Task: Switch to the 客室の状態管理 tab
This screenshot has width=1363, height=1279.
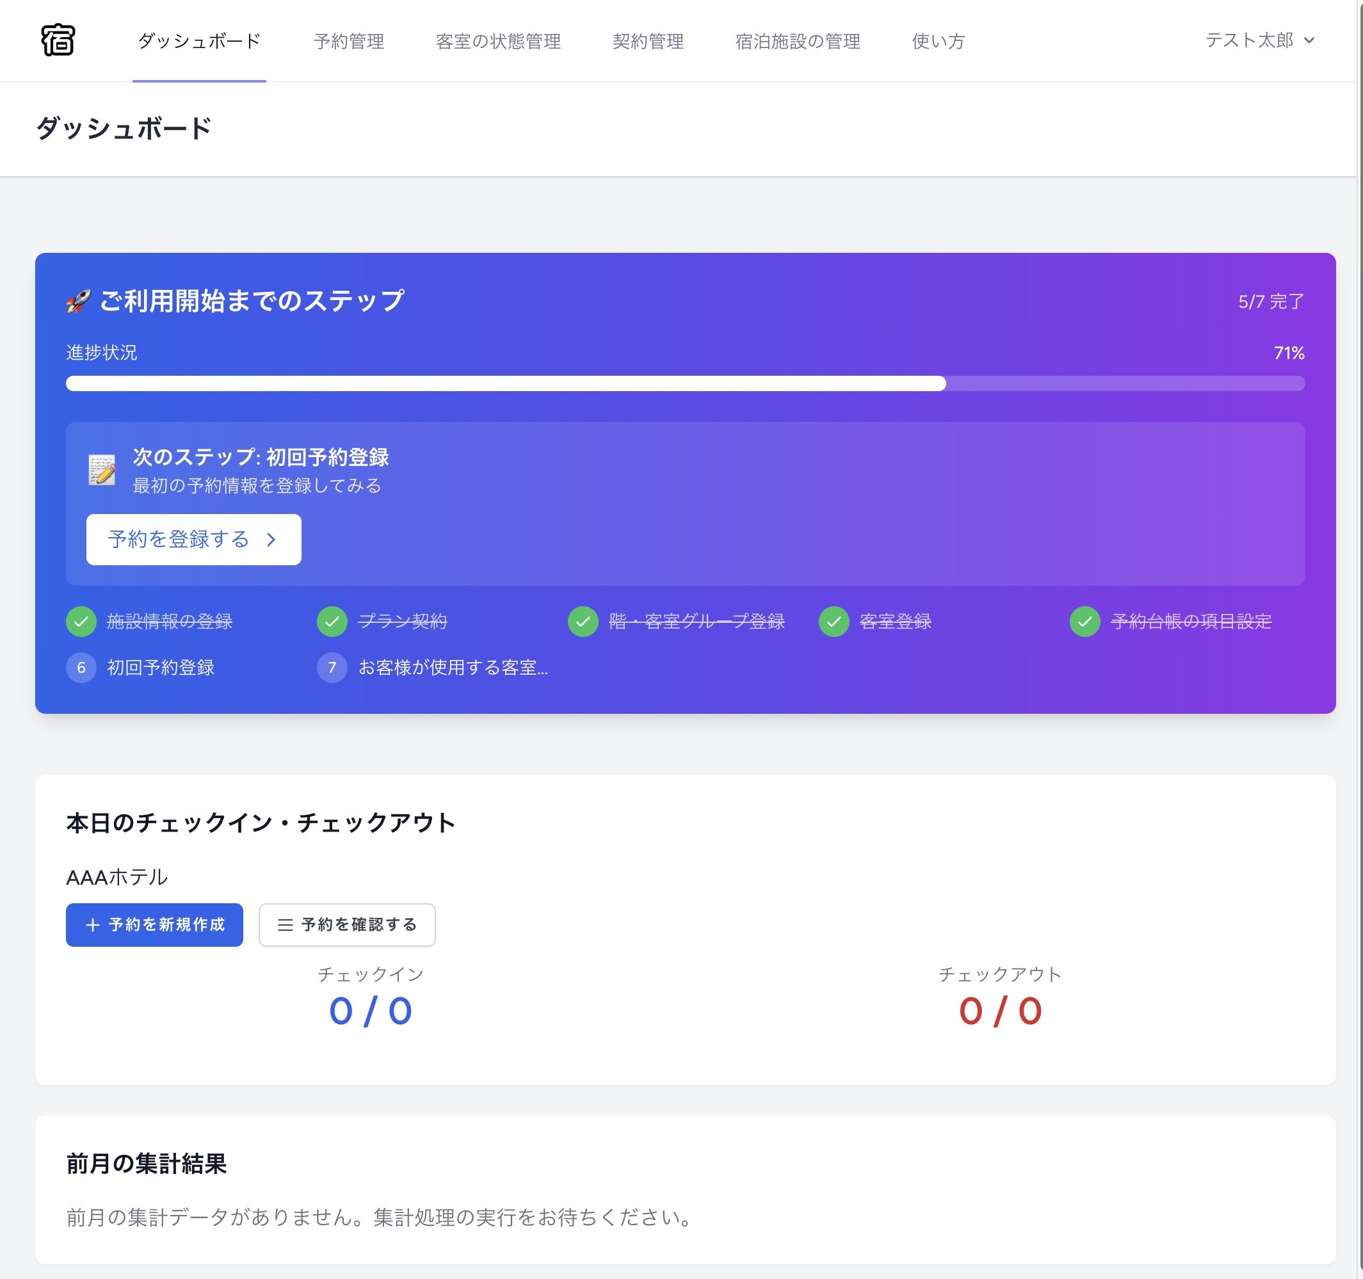Action: click(499, 41)
